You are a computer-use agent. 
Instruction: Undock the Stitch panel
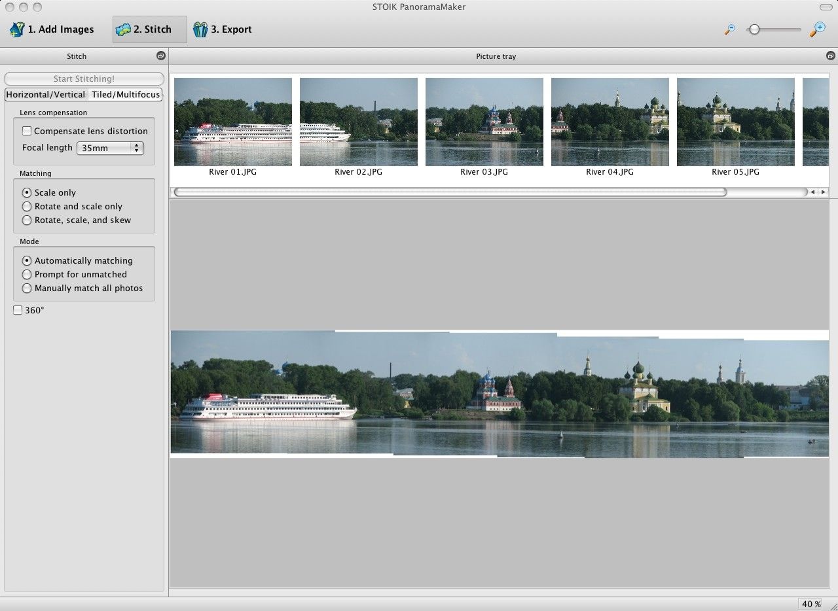[160, 56]
